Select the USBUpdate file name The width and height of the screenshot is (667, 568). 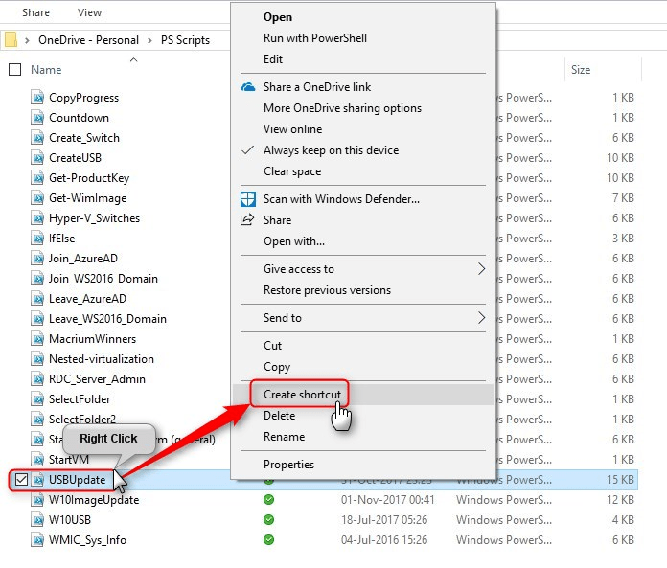[x=77, y=480]
